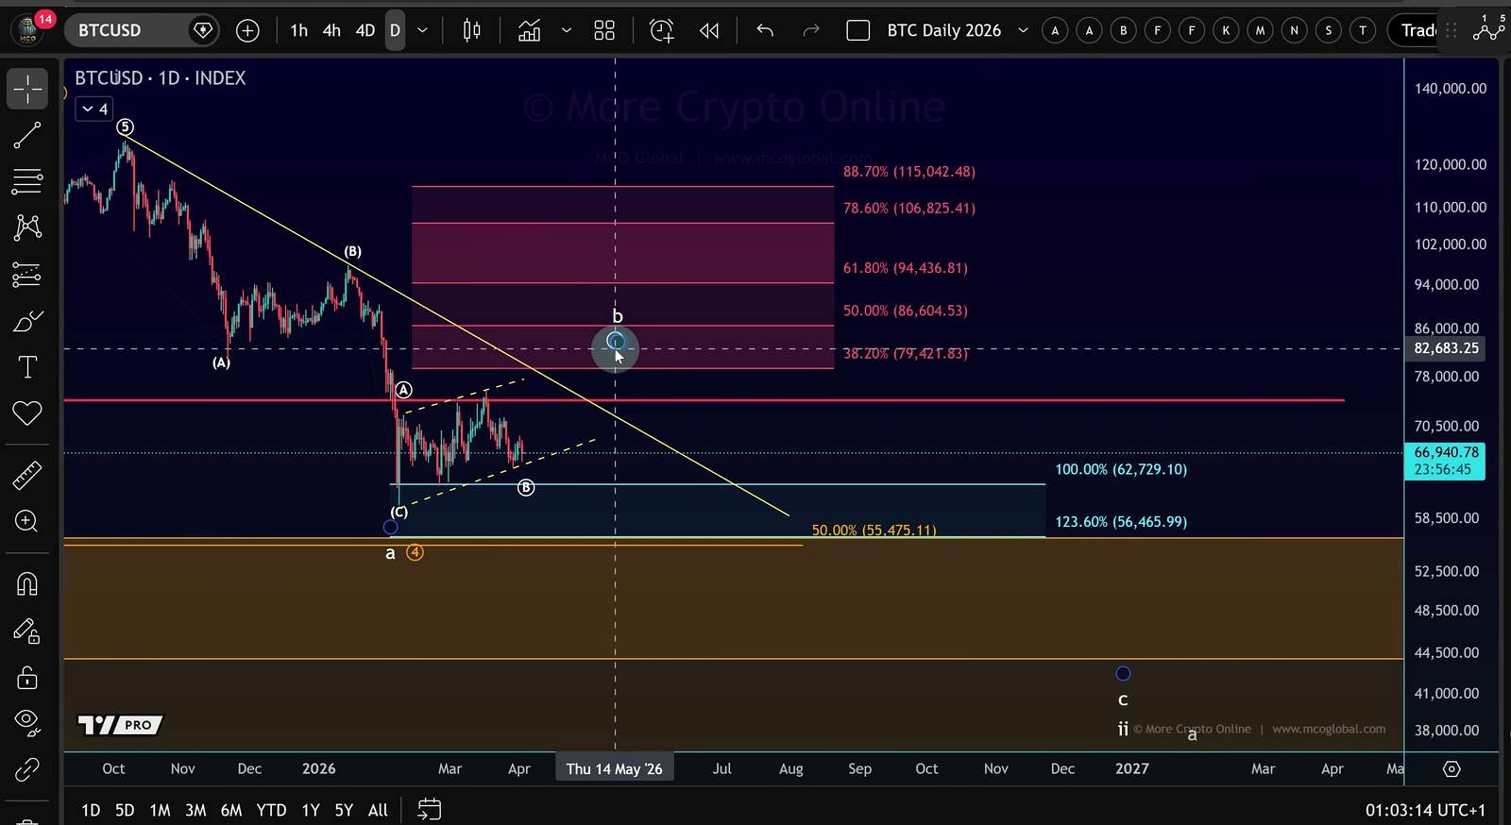Open the top-right toolbar indicator icon
This screenshot has height=825, width=1511.
[1489, 30]
